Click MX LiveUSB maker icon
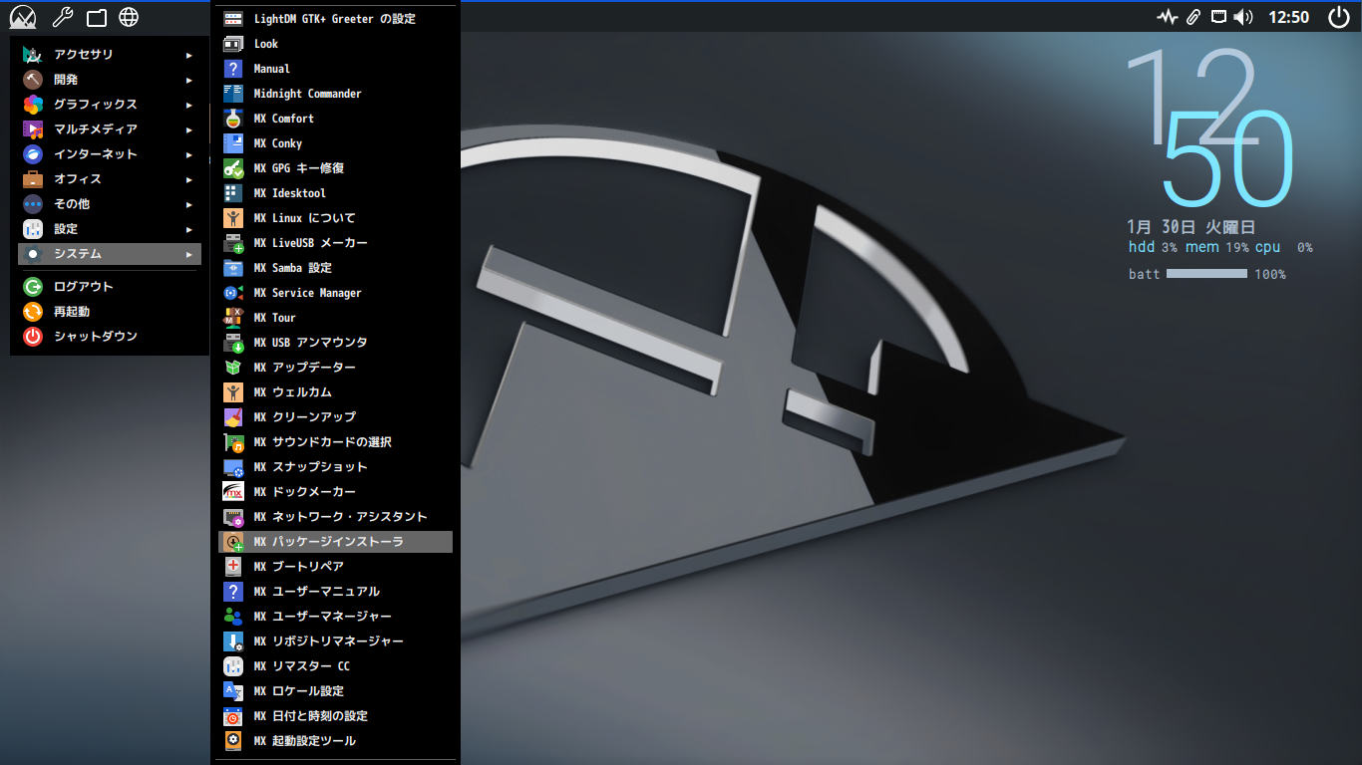The image size is (1362, 765). pyautogui.click(x=233, y=243)
